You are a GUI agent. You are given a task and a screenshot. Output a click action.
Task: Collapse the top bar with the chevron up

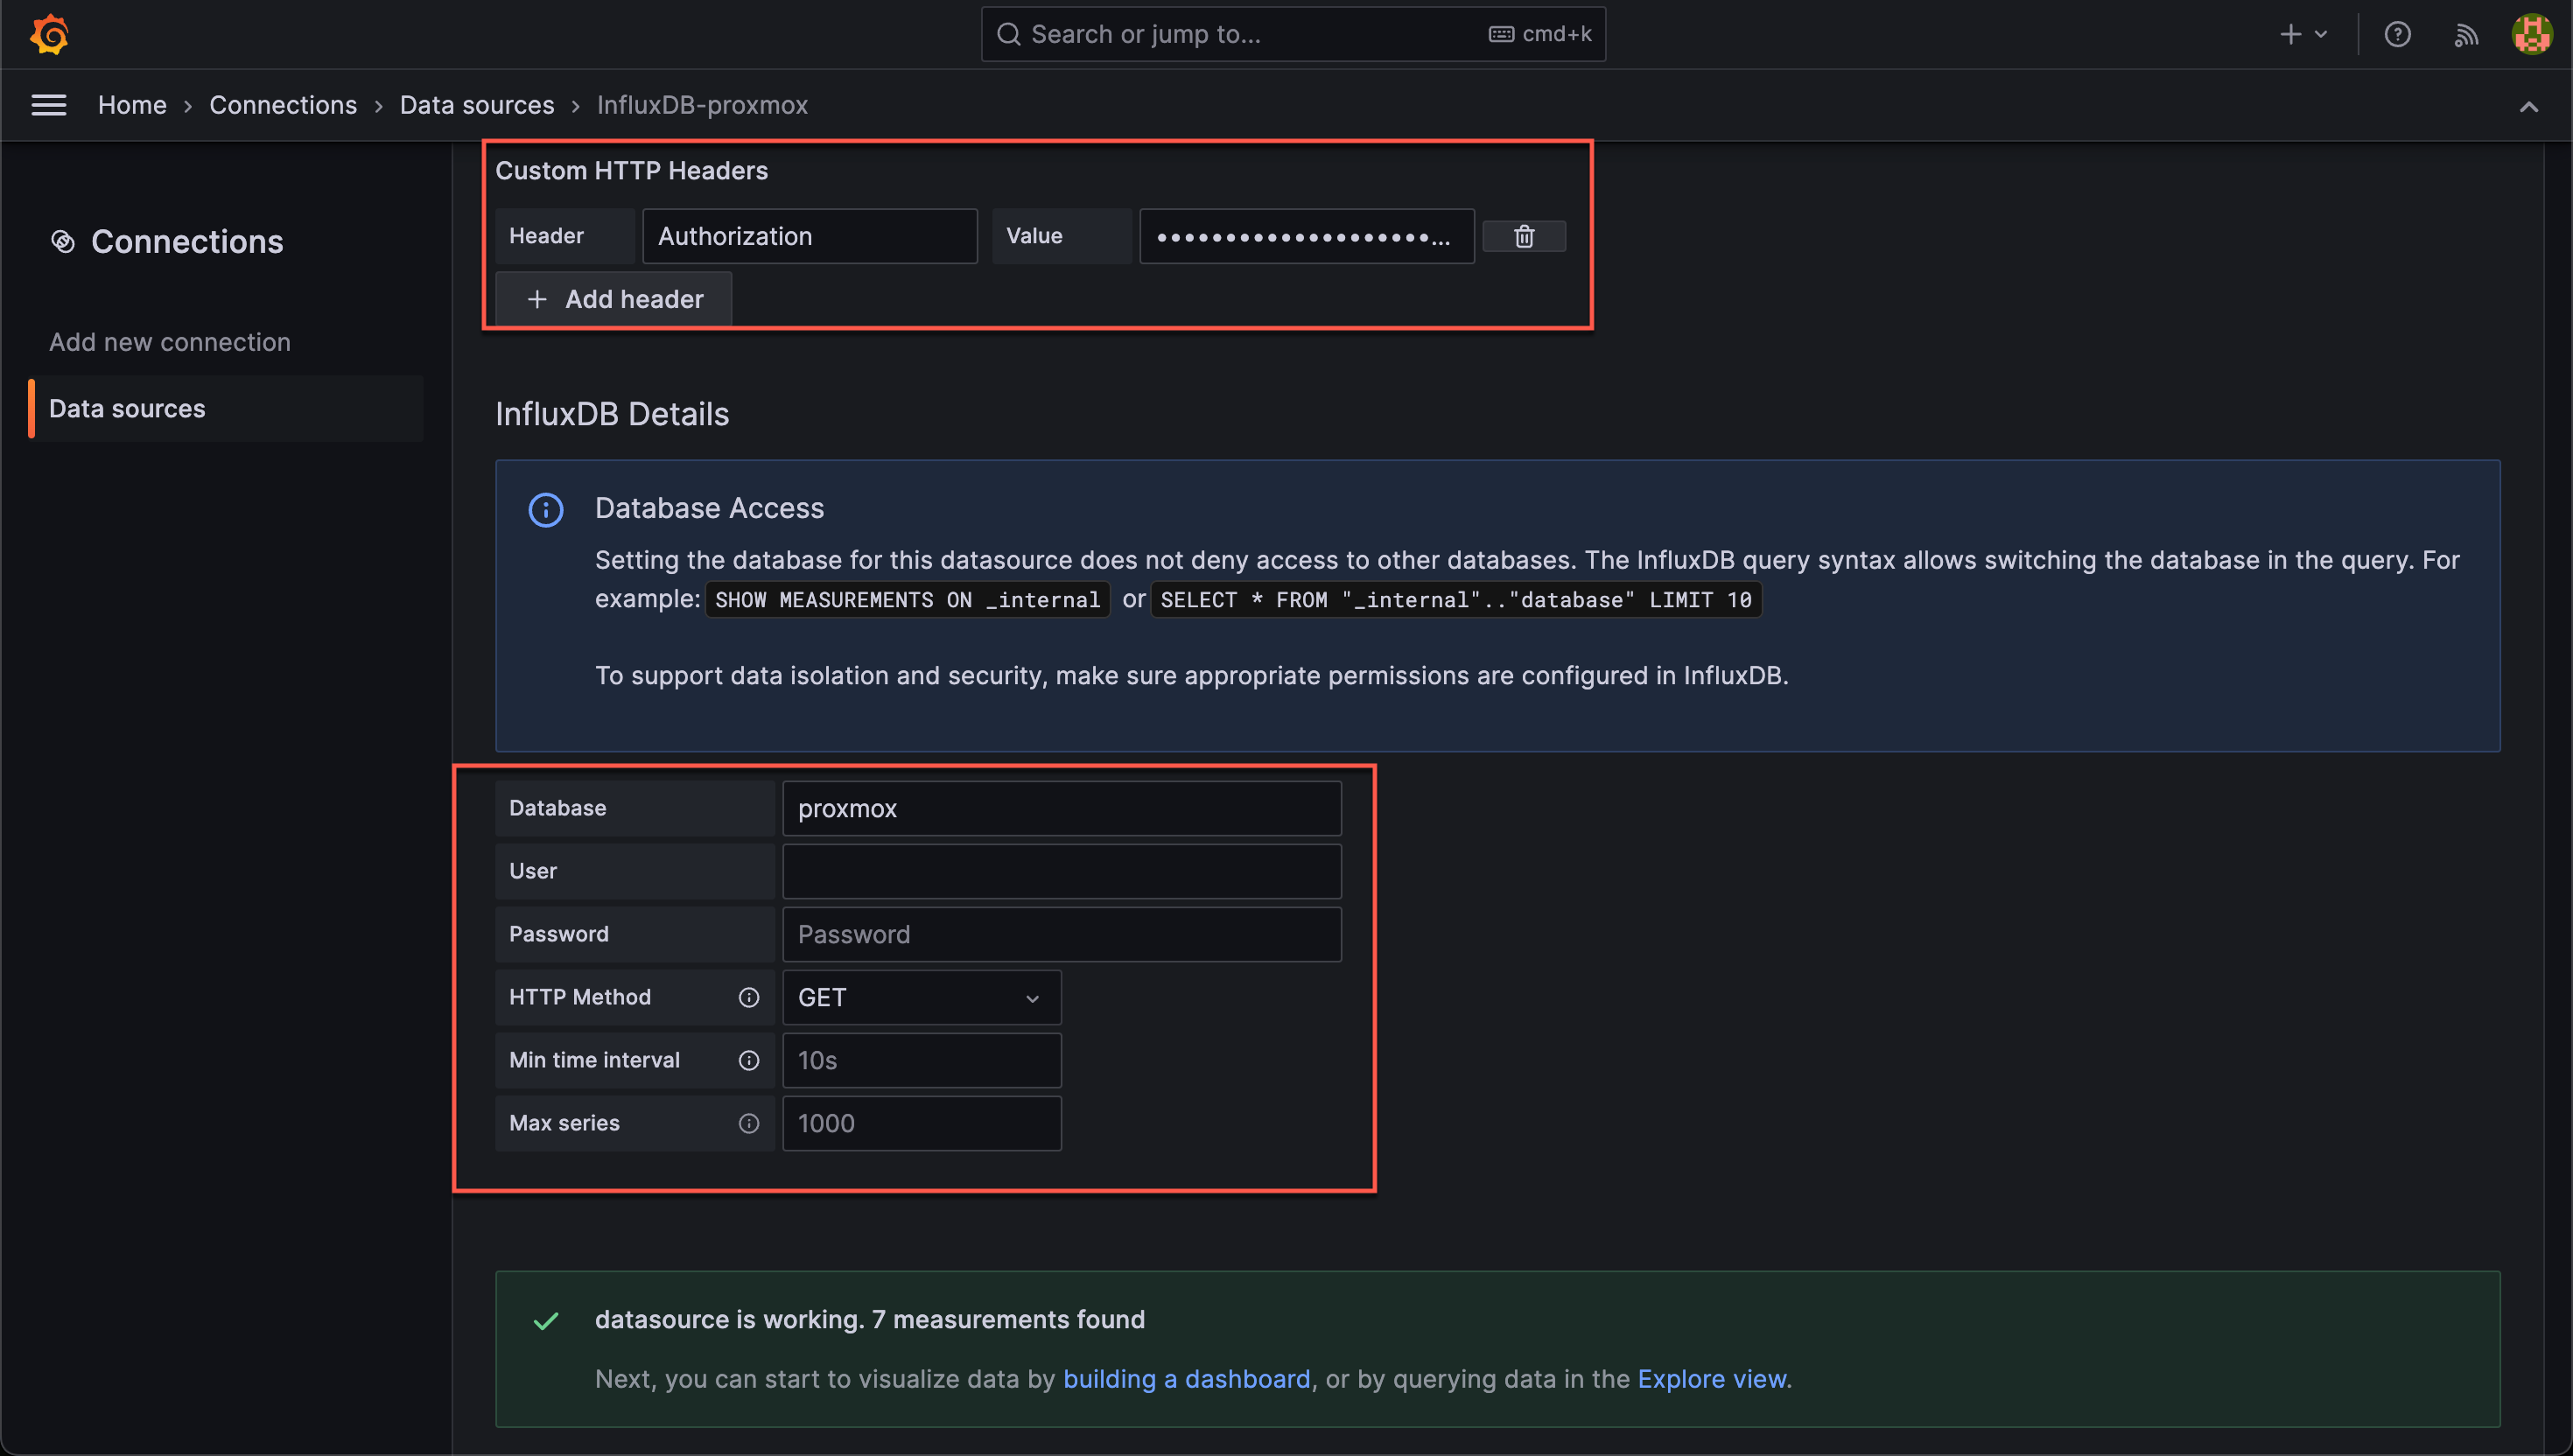coord(2528,107)
